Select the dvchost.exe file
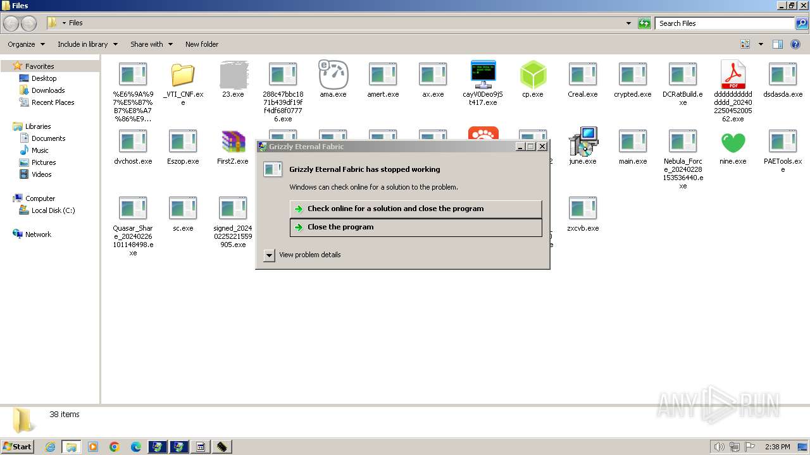Screen dimensions: 810x455 (133, 142)
